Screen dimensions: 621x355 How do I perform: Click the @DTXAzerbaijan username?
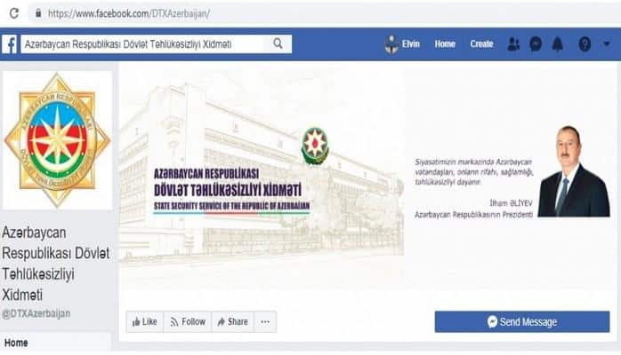(x=36, y=313)
